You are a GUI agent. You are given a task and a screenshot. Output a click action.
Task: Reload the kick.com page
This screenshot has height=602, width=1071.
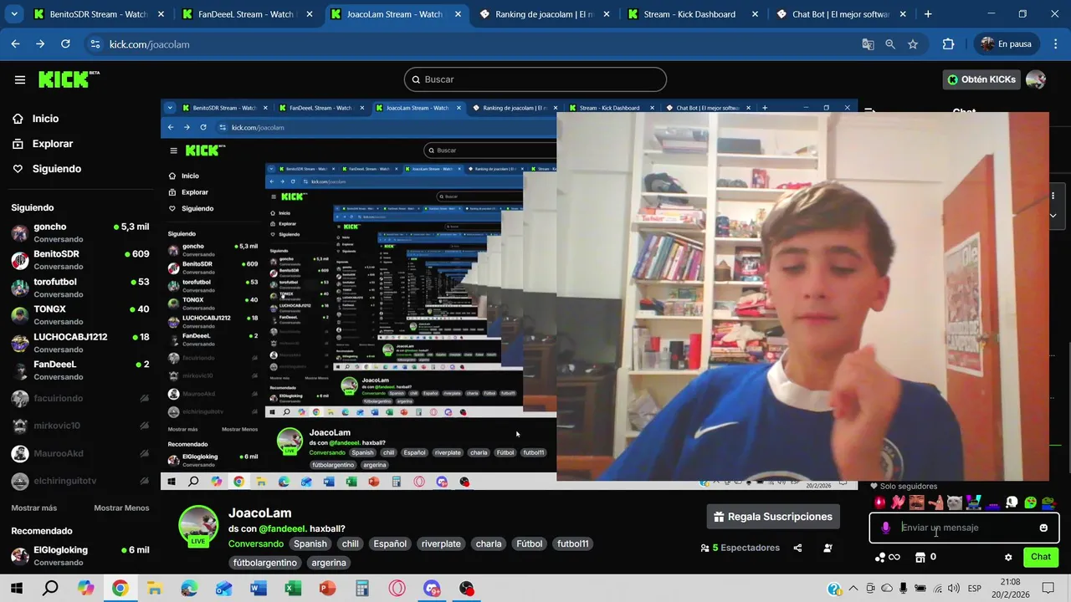(x=65, y=44)
